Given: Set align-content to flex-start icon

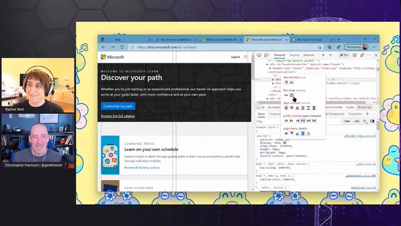Looking at the screenshot, I should point(292,108).
